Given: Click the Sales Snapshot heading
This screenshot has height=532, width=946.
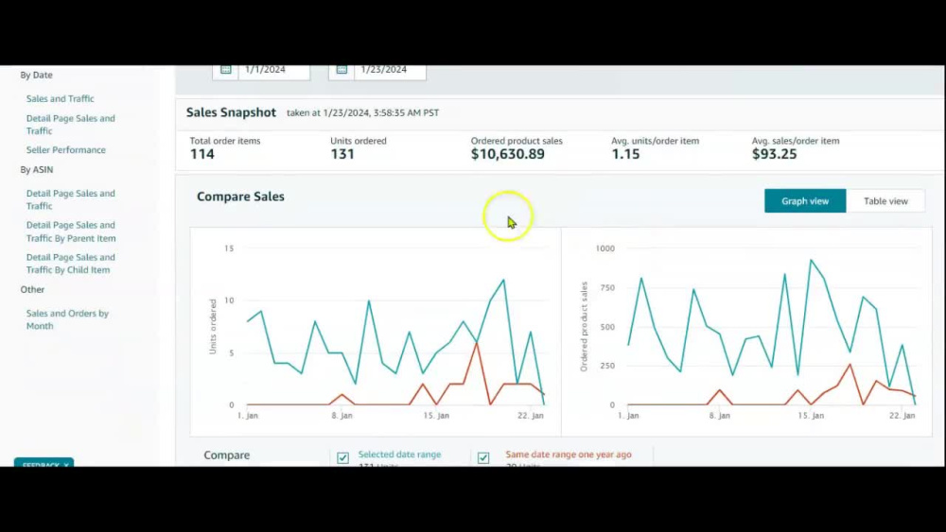Looking at the screenshot, I should coord(231,112).
